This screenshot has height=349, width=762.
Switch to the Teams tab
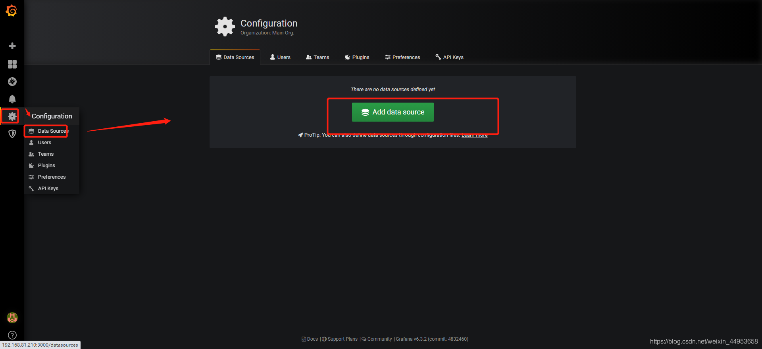317,57
